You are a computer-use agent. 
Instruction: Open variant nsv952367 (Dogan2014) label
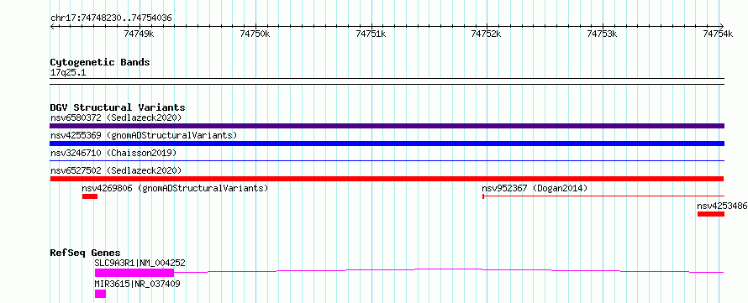[x=535, y=188]
